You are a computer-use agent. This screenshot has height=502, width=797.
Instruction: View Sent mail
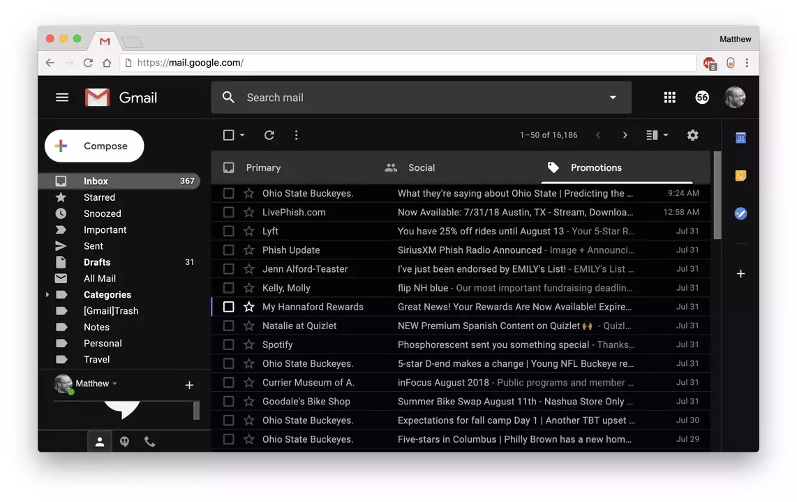pos(119,246)
